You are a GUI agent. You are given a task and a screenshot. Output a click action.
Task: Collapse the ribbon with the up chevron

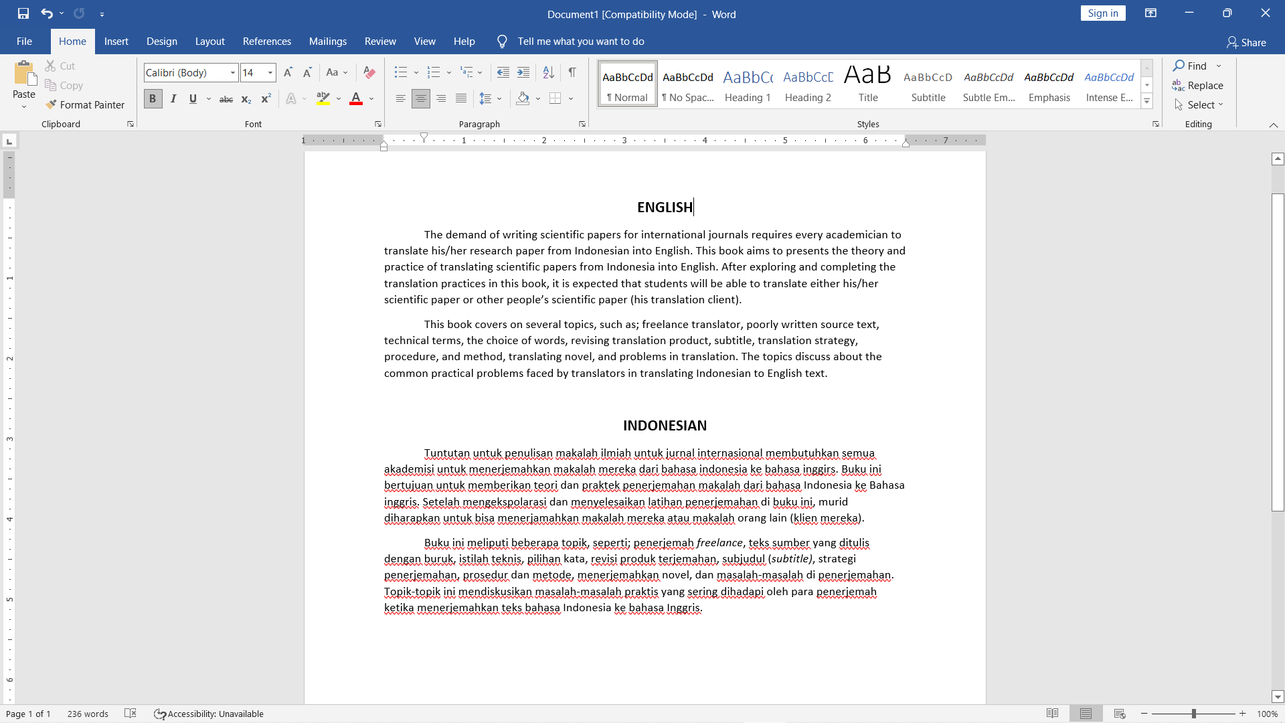(x=1274, y=125)
